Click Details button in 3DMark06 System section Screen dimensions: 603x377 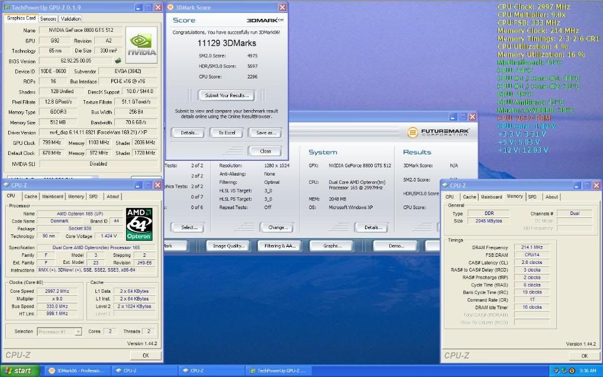point(373,227)
